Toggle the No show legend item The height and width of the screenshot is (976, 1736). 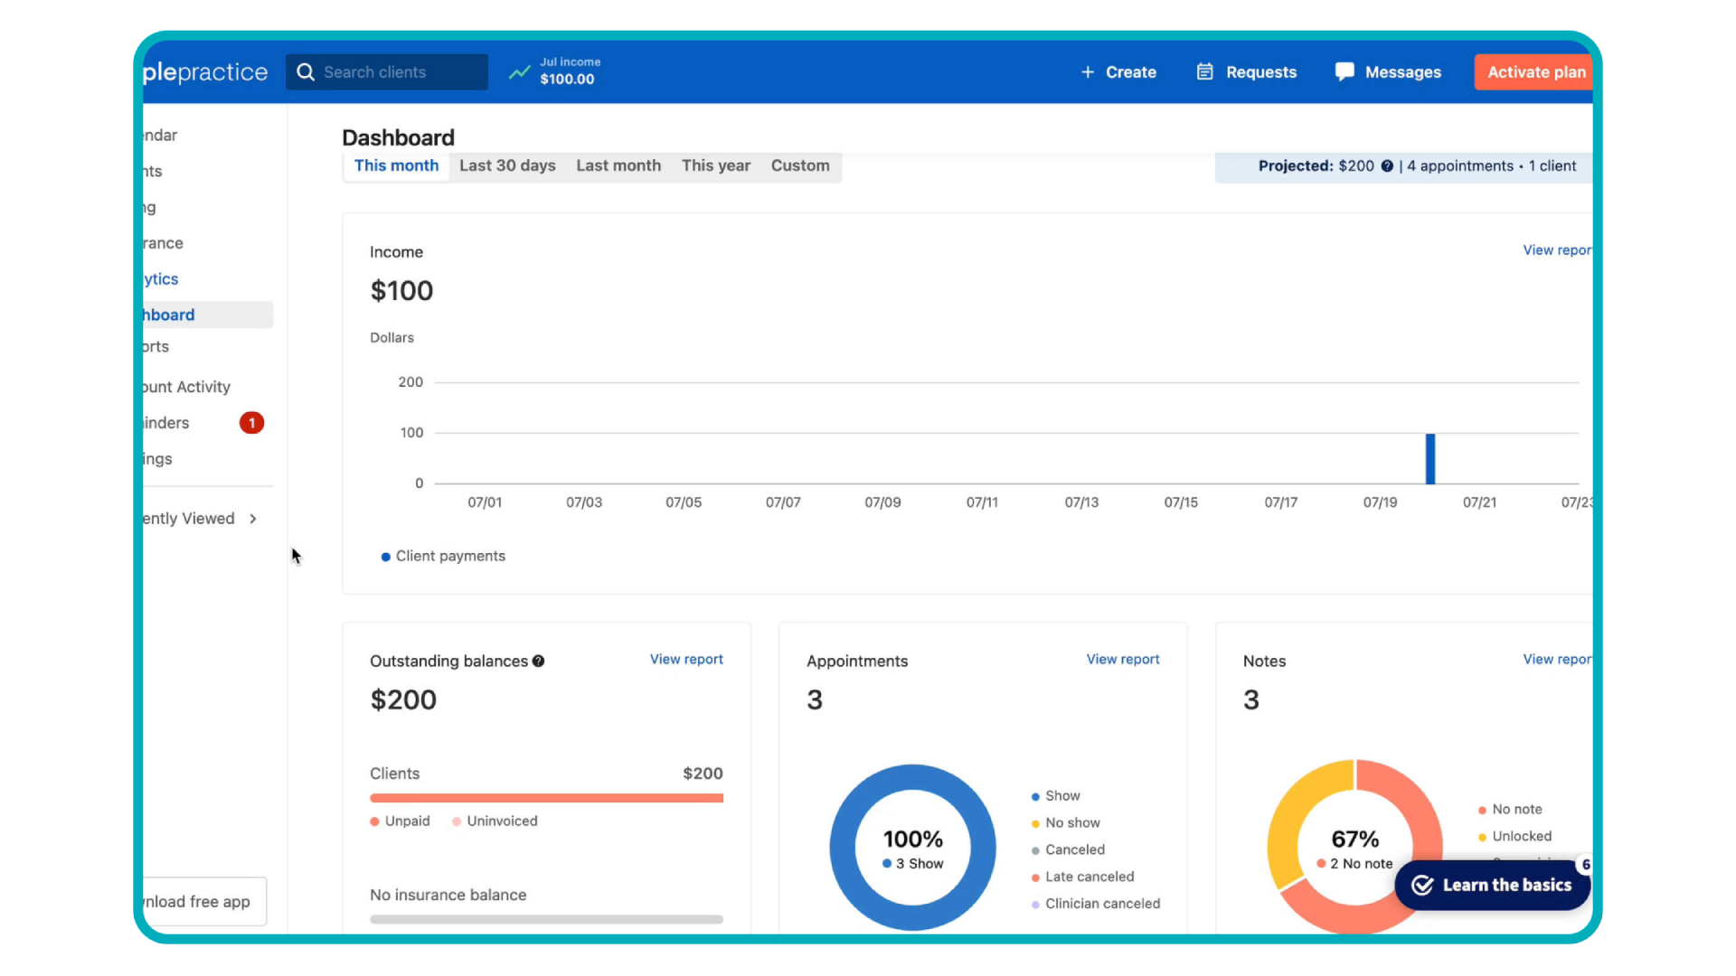[1065, 823]
